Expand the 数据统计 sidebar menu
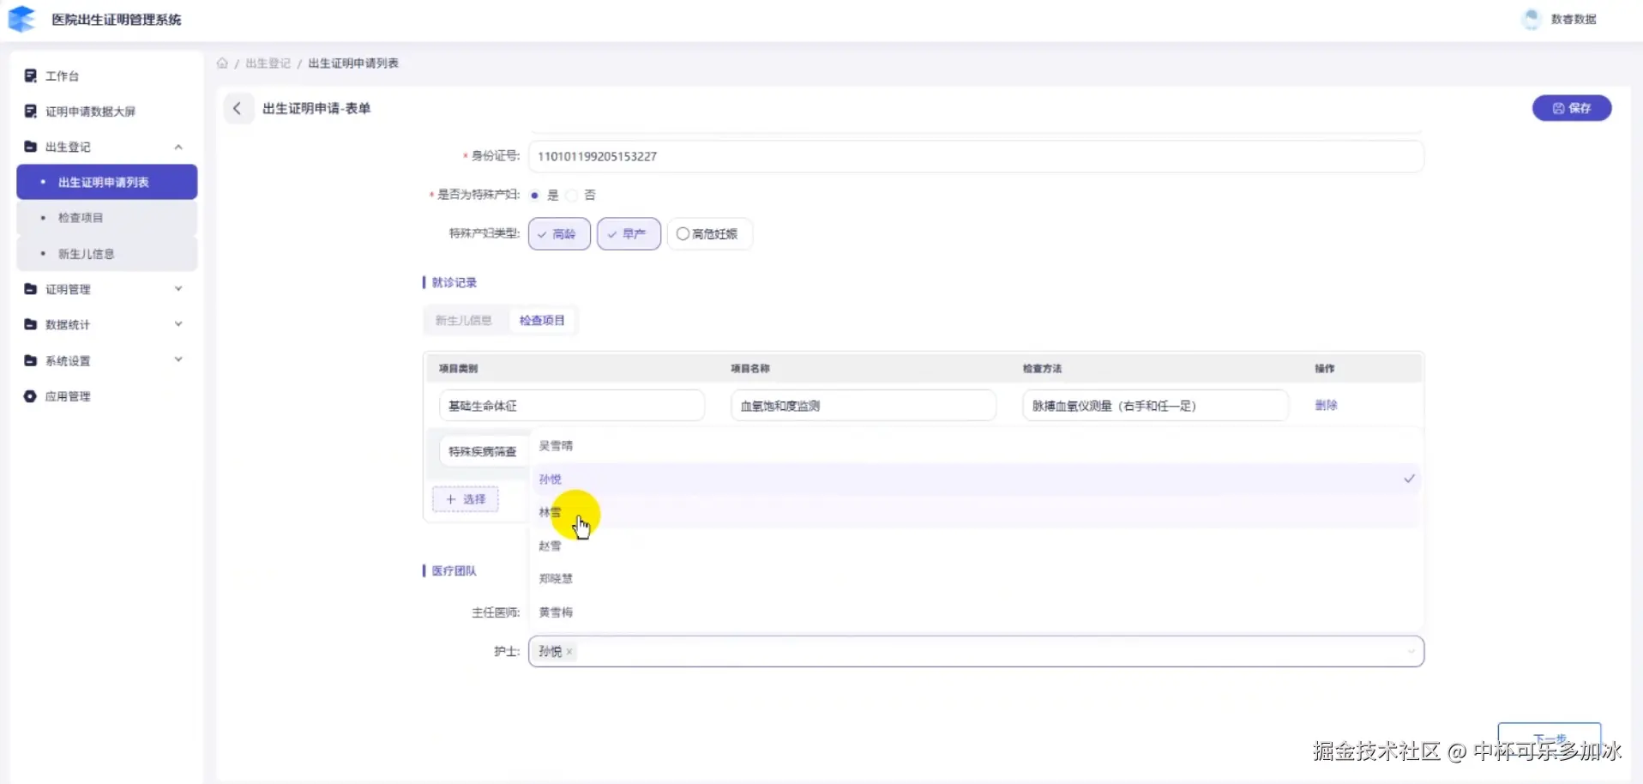1643x784 pixels. tap(178, 324)
